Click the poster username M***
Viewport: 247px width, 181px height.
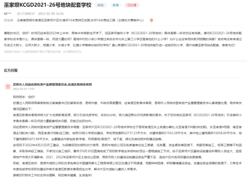[7, 14]
